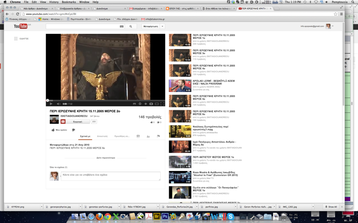Open video statistics chart icon

pos(148,136)
